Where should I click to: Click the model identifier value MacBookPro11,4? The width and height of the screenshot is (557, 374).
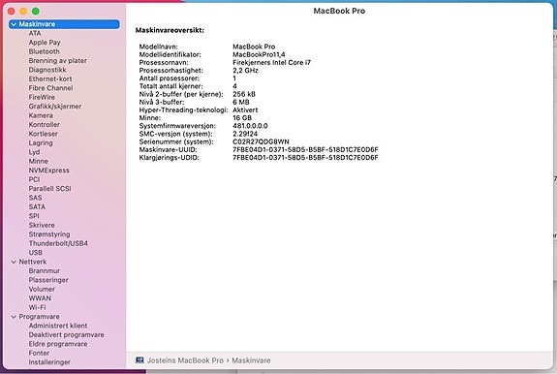(x=259, y=54)
